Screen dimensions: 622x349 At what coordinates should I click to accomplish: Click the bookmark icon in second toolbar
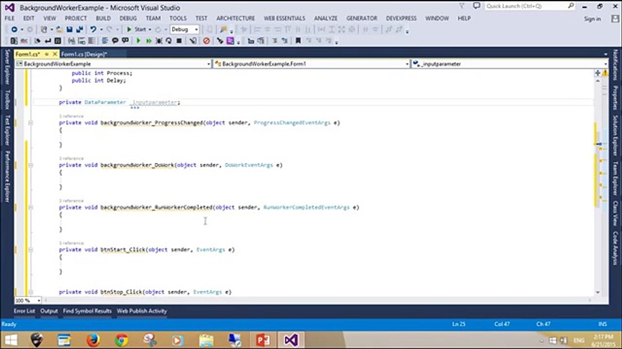pyautogui.click(x=298, y=41)
